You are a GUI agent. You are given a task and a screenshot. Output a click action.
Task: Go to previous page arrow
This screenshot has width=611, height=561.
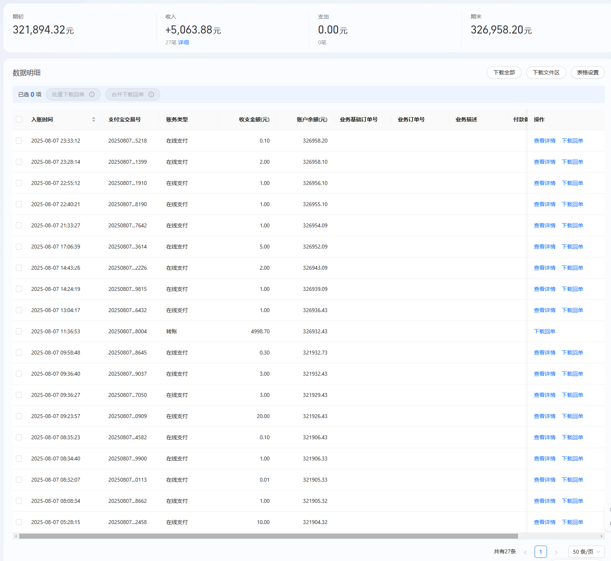(525, 552)
